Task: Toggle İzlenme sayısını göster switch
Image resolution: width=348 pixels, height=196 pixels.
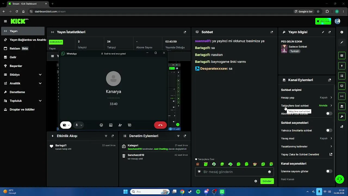Action: 329,171
